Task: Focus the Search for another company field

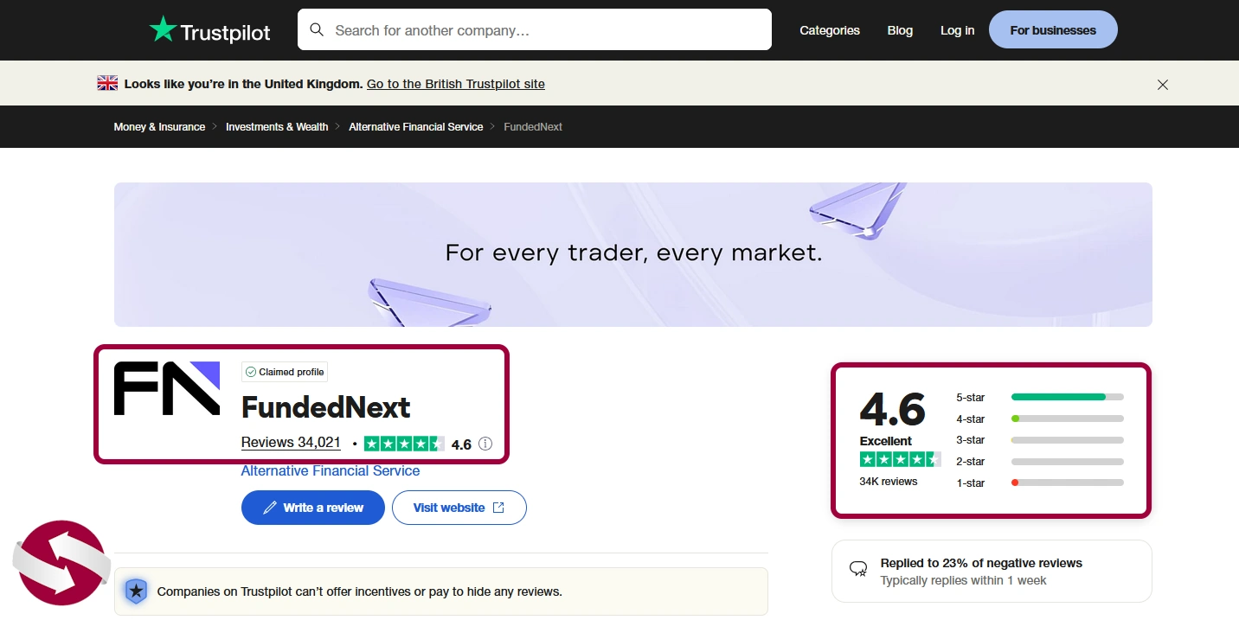Action: click(535, 29)
